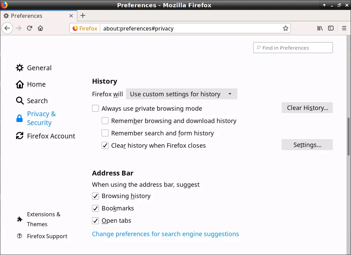Open the history mode dropdown
351x255 pixels.
coord(182,94)
